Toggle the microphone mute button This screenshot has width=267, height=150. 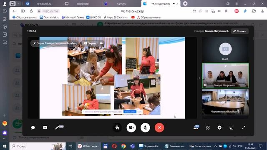click(x=145, y=127)
